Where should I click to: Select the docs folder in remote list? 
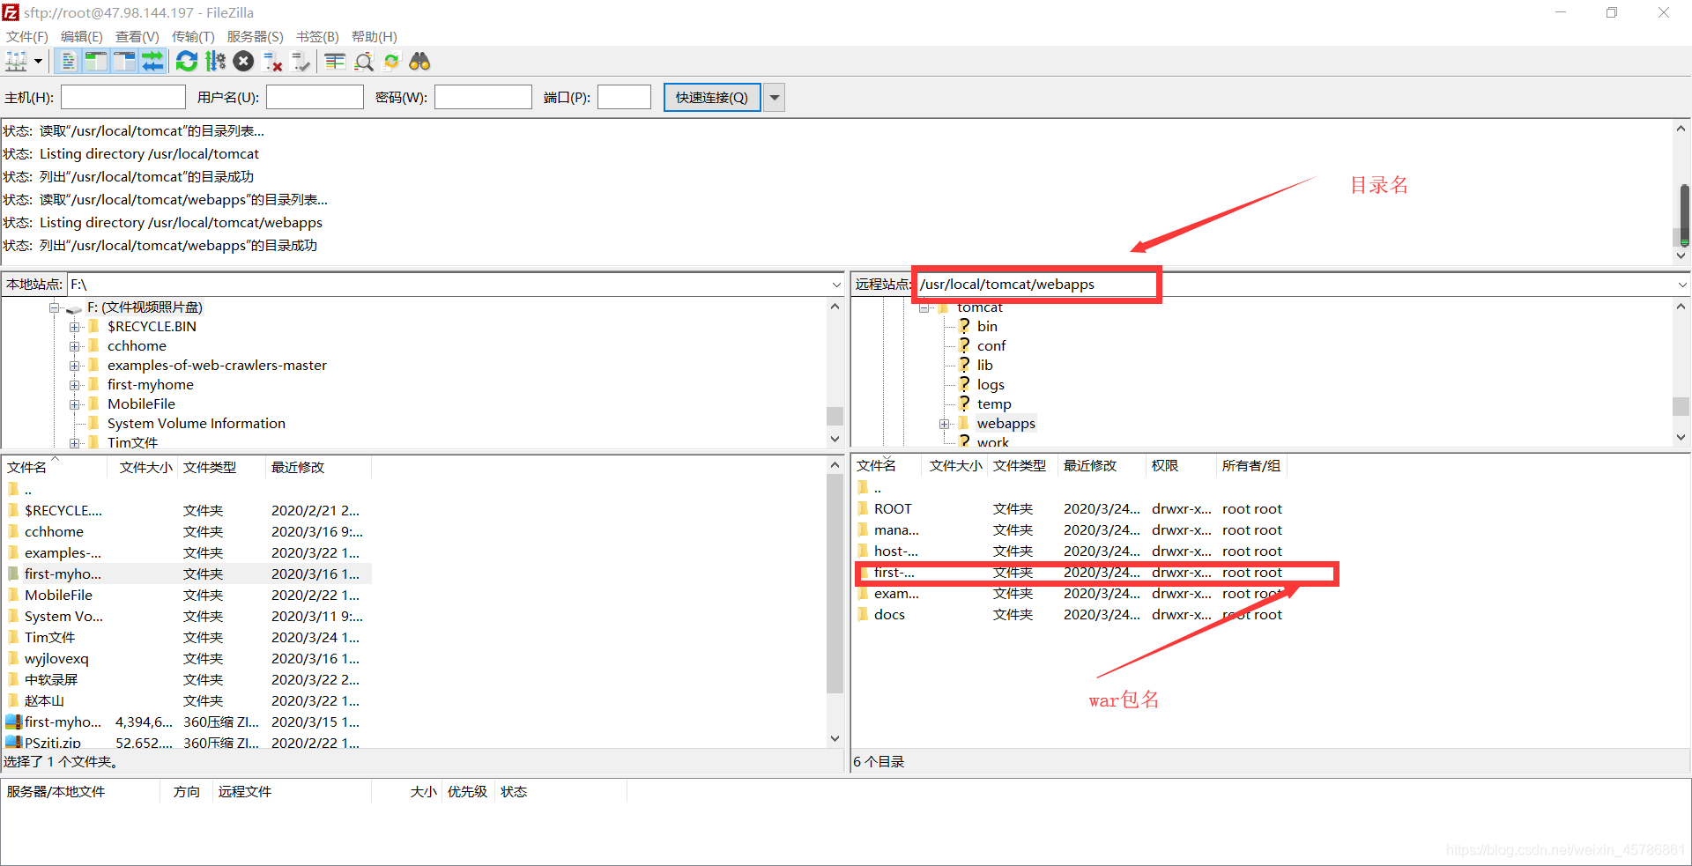pos(1071,615)
